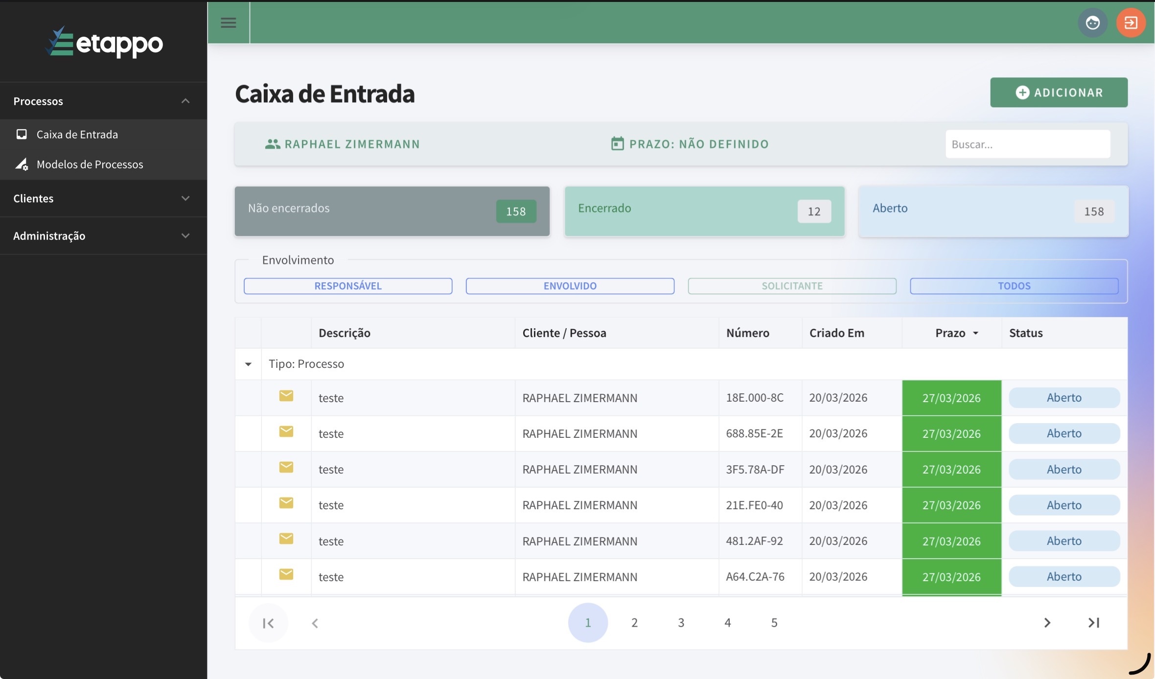Viewport: 1155px width, 679px height.
Task: Click envelope icon of process A64.C2A-76
Action: 286,574
